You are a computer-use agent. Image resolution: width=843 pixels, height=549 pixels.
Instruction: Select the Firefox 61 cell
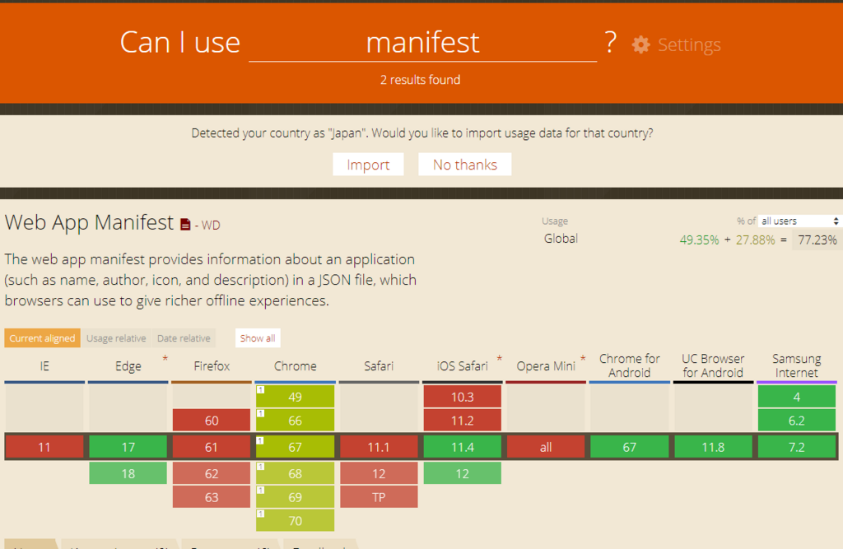pos(212,447)
